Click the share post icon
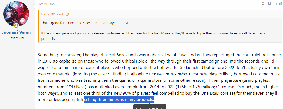Viewport: 283px width, 109px height. [x=262, y=4]
